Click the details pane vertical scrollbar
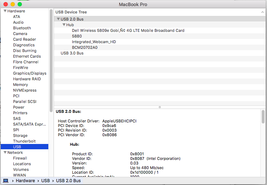 [x=263, y=117]
